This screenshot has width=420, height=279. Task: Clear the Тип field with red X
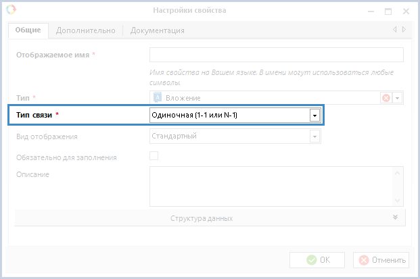point(386,98)
